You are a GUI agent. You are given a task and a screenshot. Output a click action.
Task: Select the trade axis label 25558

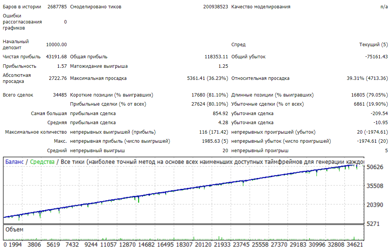pos(260,245)
